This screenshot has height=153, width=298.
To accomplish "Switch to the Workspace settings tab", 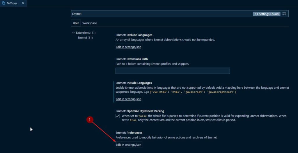I will 90,23.
